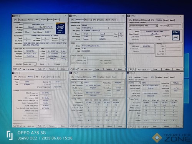Open the Perf Level Current dropdown
Screen dimensions: 192x144
180,26
